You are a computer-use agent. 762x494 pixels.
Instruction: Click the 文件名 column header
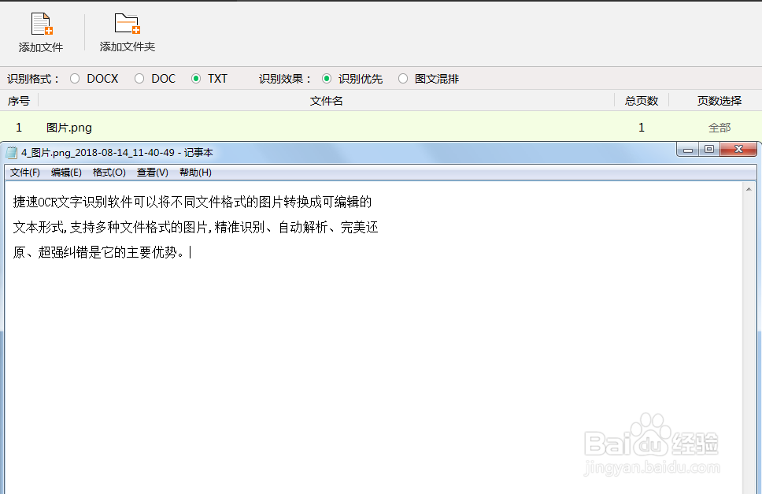326,100
